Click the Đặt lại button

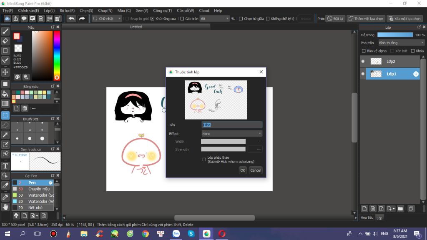coord(336,18)
